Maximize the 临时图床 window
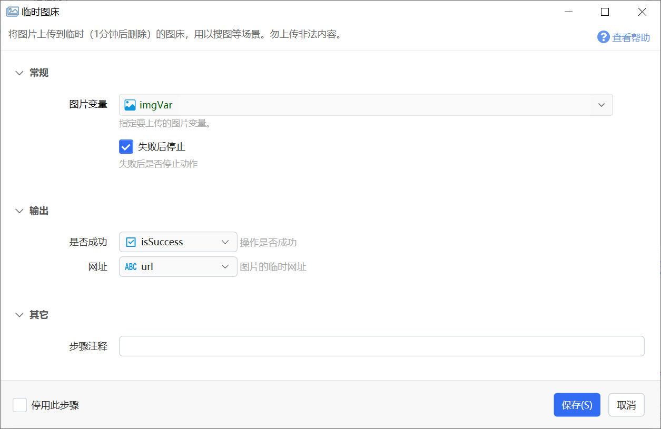Image resolution: width=661 pixels, height=429 pixels. [605, 12]
